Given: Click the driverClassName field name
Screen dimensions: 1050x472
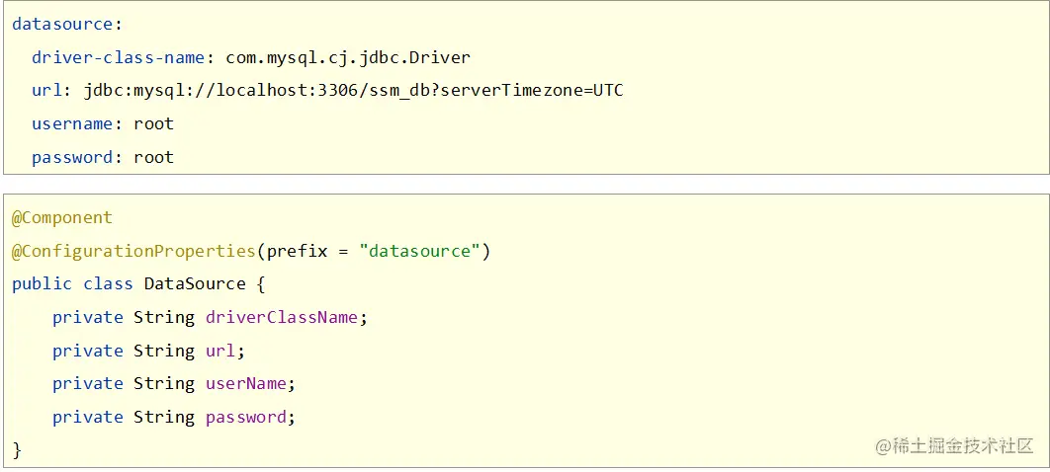Looking at the screenshot, I should (282, 317).
